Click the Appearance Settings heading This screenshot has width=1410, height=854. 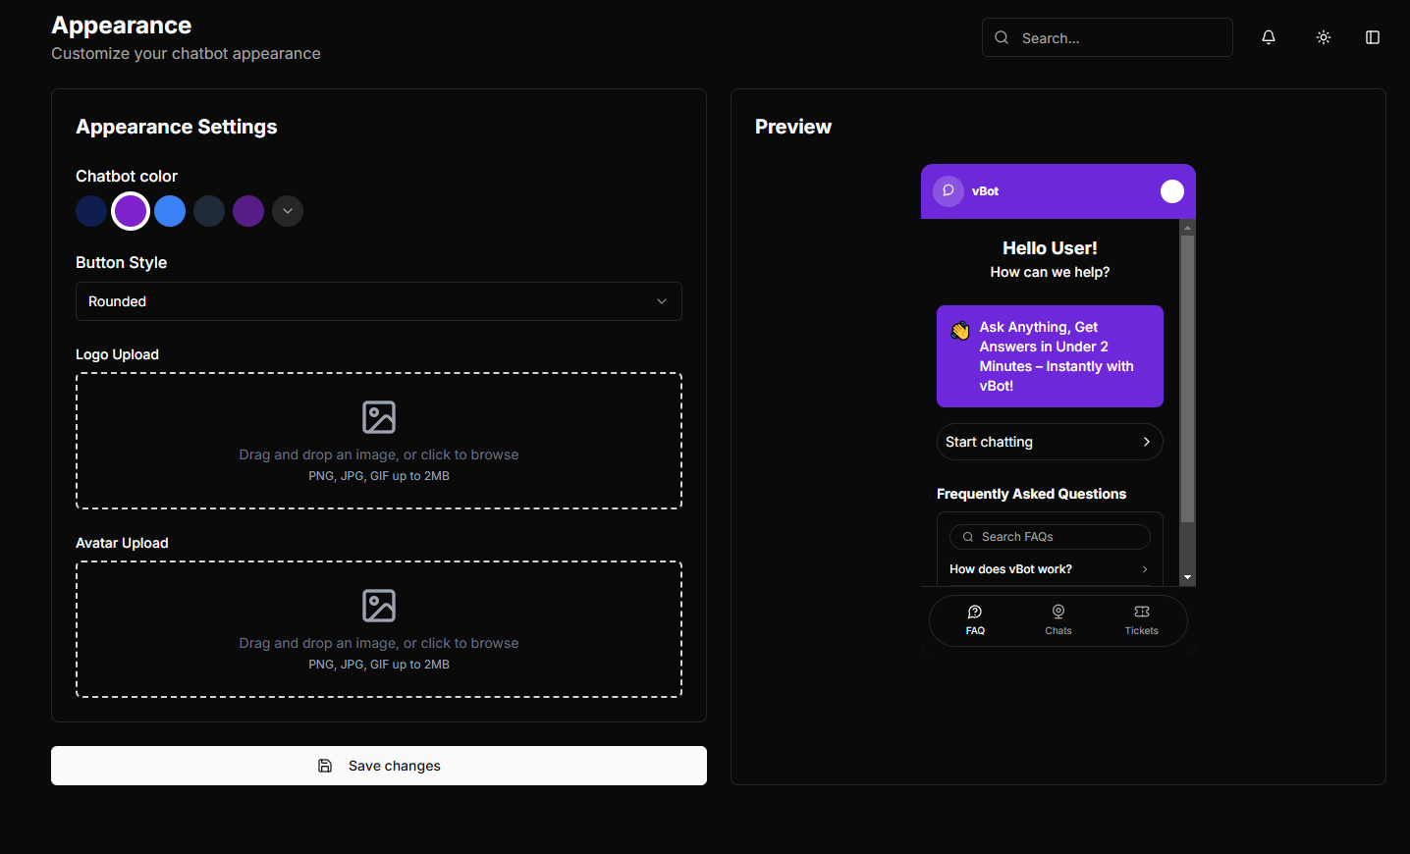click(177, 127)
